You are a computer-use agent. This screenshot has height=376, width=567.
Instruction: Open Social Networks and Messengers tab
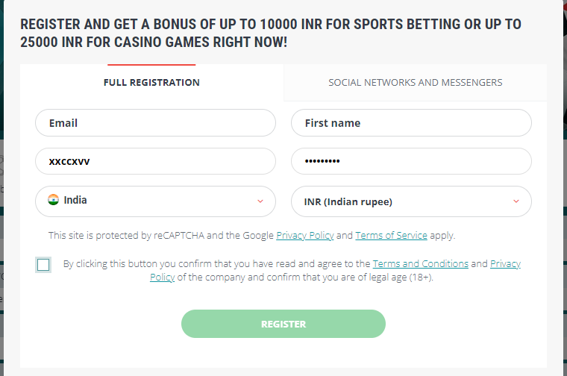point(415,82)
